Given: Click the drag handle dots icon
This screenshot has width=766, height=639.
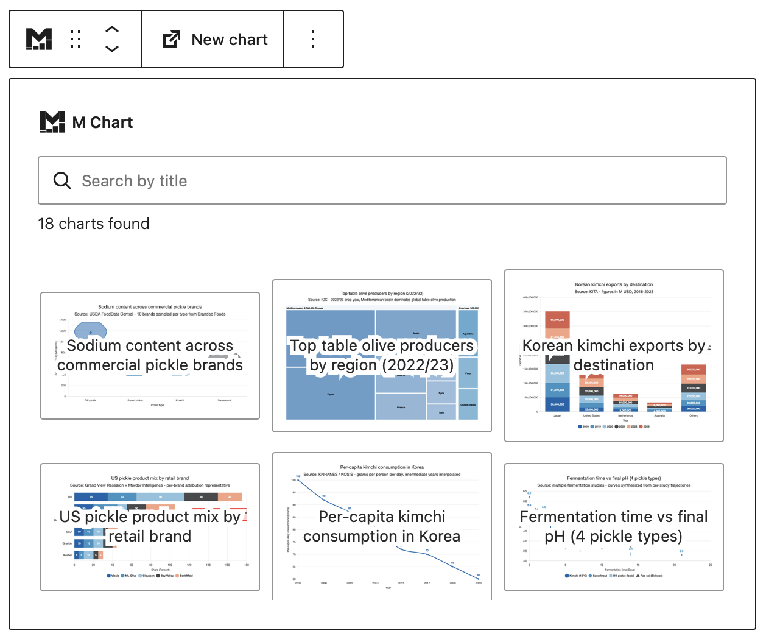Looking at the screenshot, I should [x=76, y=39].
